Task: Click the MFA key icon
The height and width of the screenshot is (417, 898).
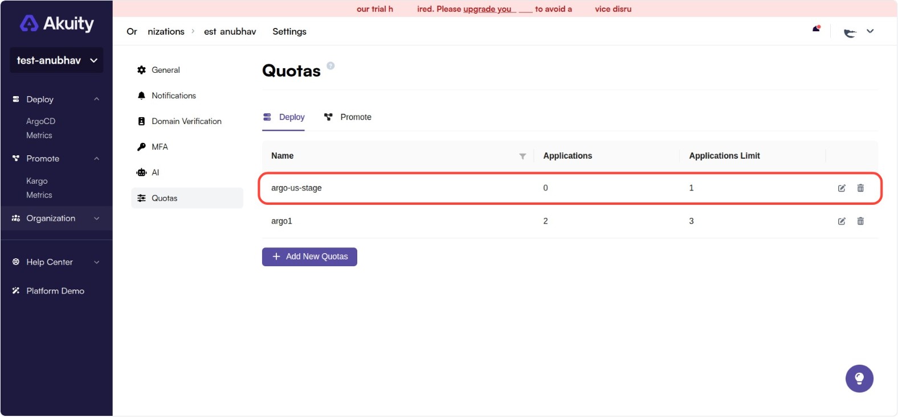Action: 142,147
